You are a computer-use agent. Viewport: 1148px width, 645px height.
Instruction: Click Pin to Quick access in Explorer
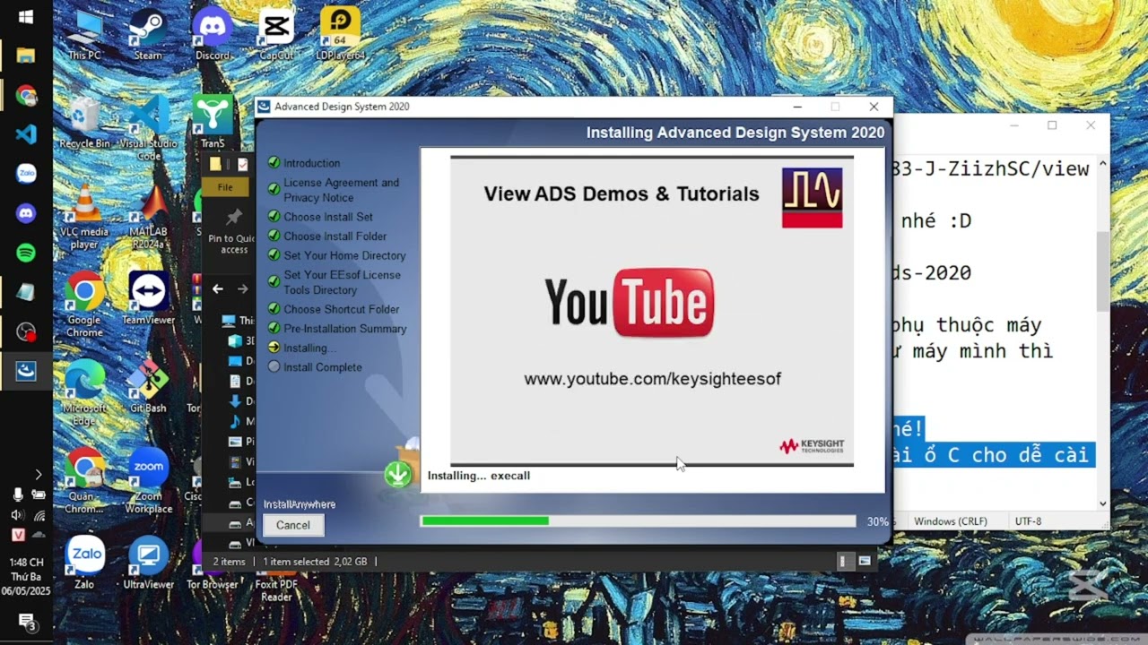[233, 232]
